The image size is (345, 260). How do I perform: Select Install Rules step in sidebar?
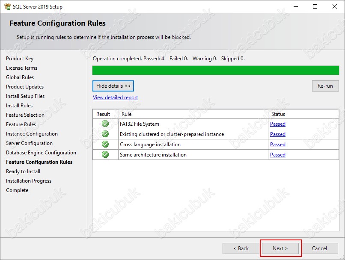click(x=19, y=106)
